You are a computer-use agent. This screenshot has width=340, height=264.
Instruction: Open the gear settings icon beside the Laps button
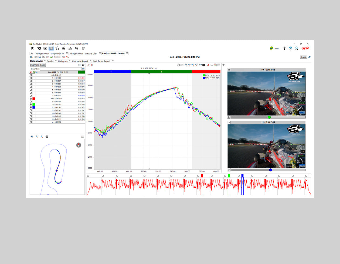point(83,65)
